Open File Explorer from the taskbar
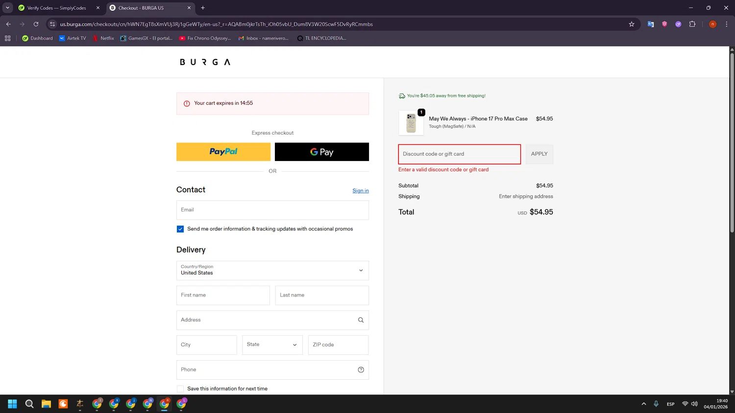 click(x=46, y=404)
